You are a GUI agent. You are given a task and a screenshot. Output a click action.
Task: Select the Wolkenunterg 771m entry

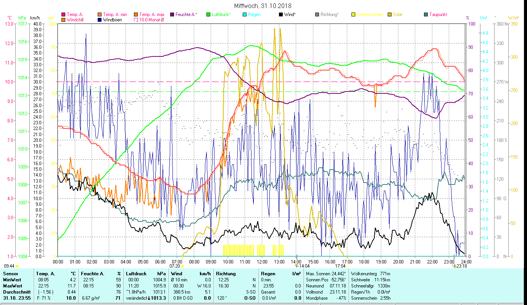pyautogui.click(x=370, y=274)
